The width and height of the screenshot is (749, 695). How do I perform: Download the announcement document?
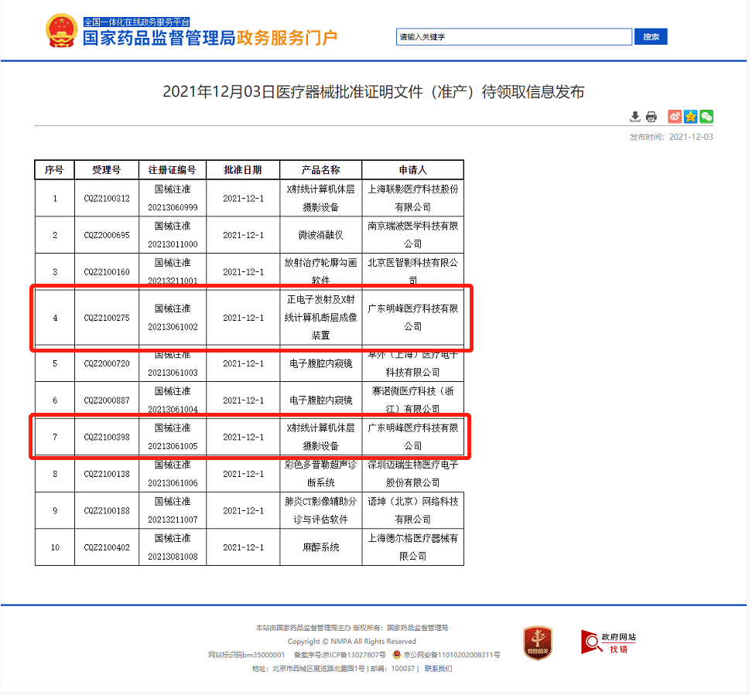(x=635, y=116)
